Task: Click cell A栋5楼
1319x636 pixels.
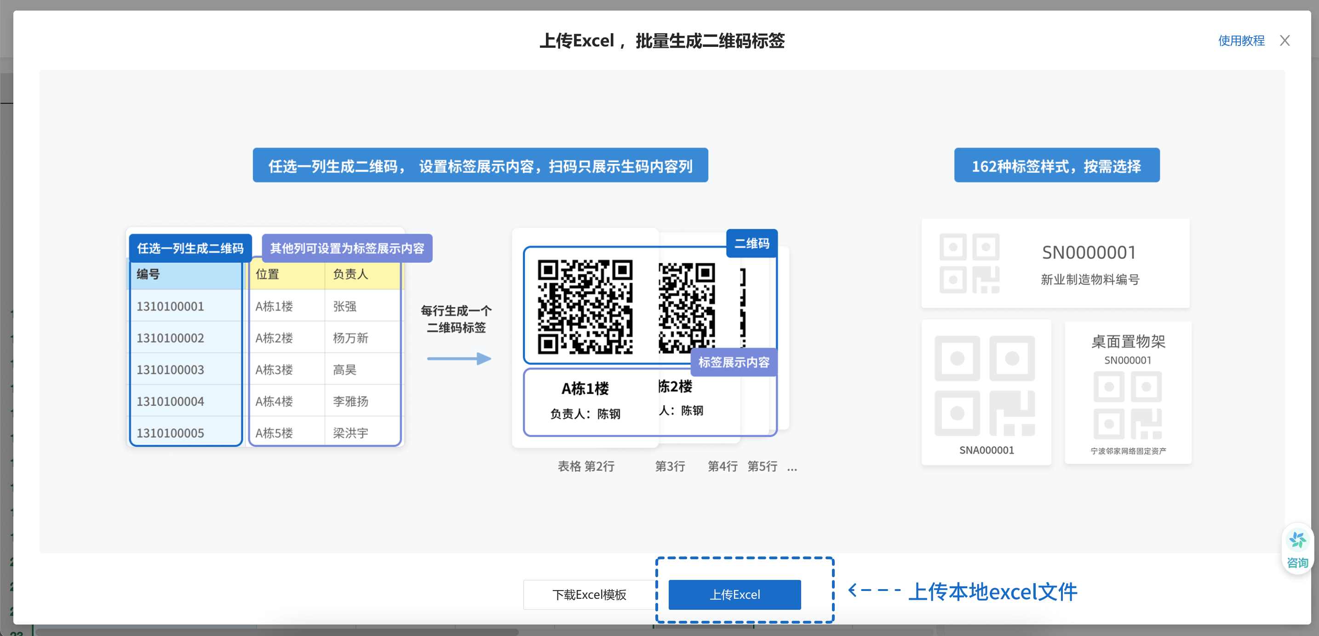Action: point(287,432)
